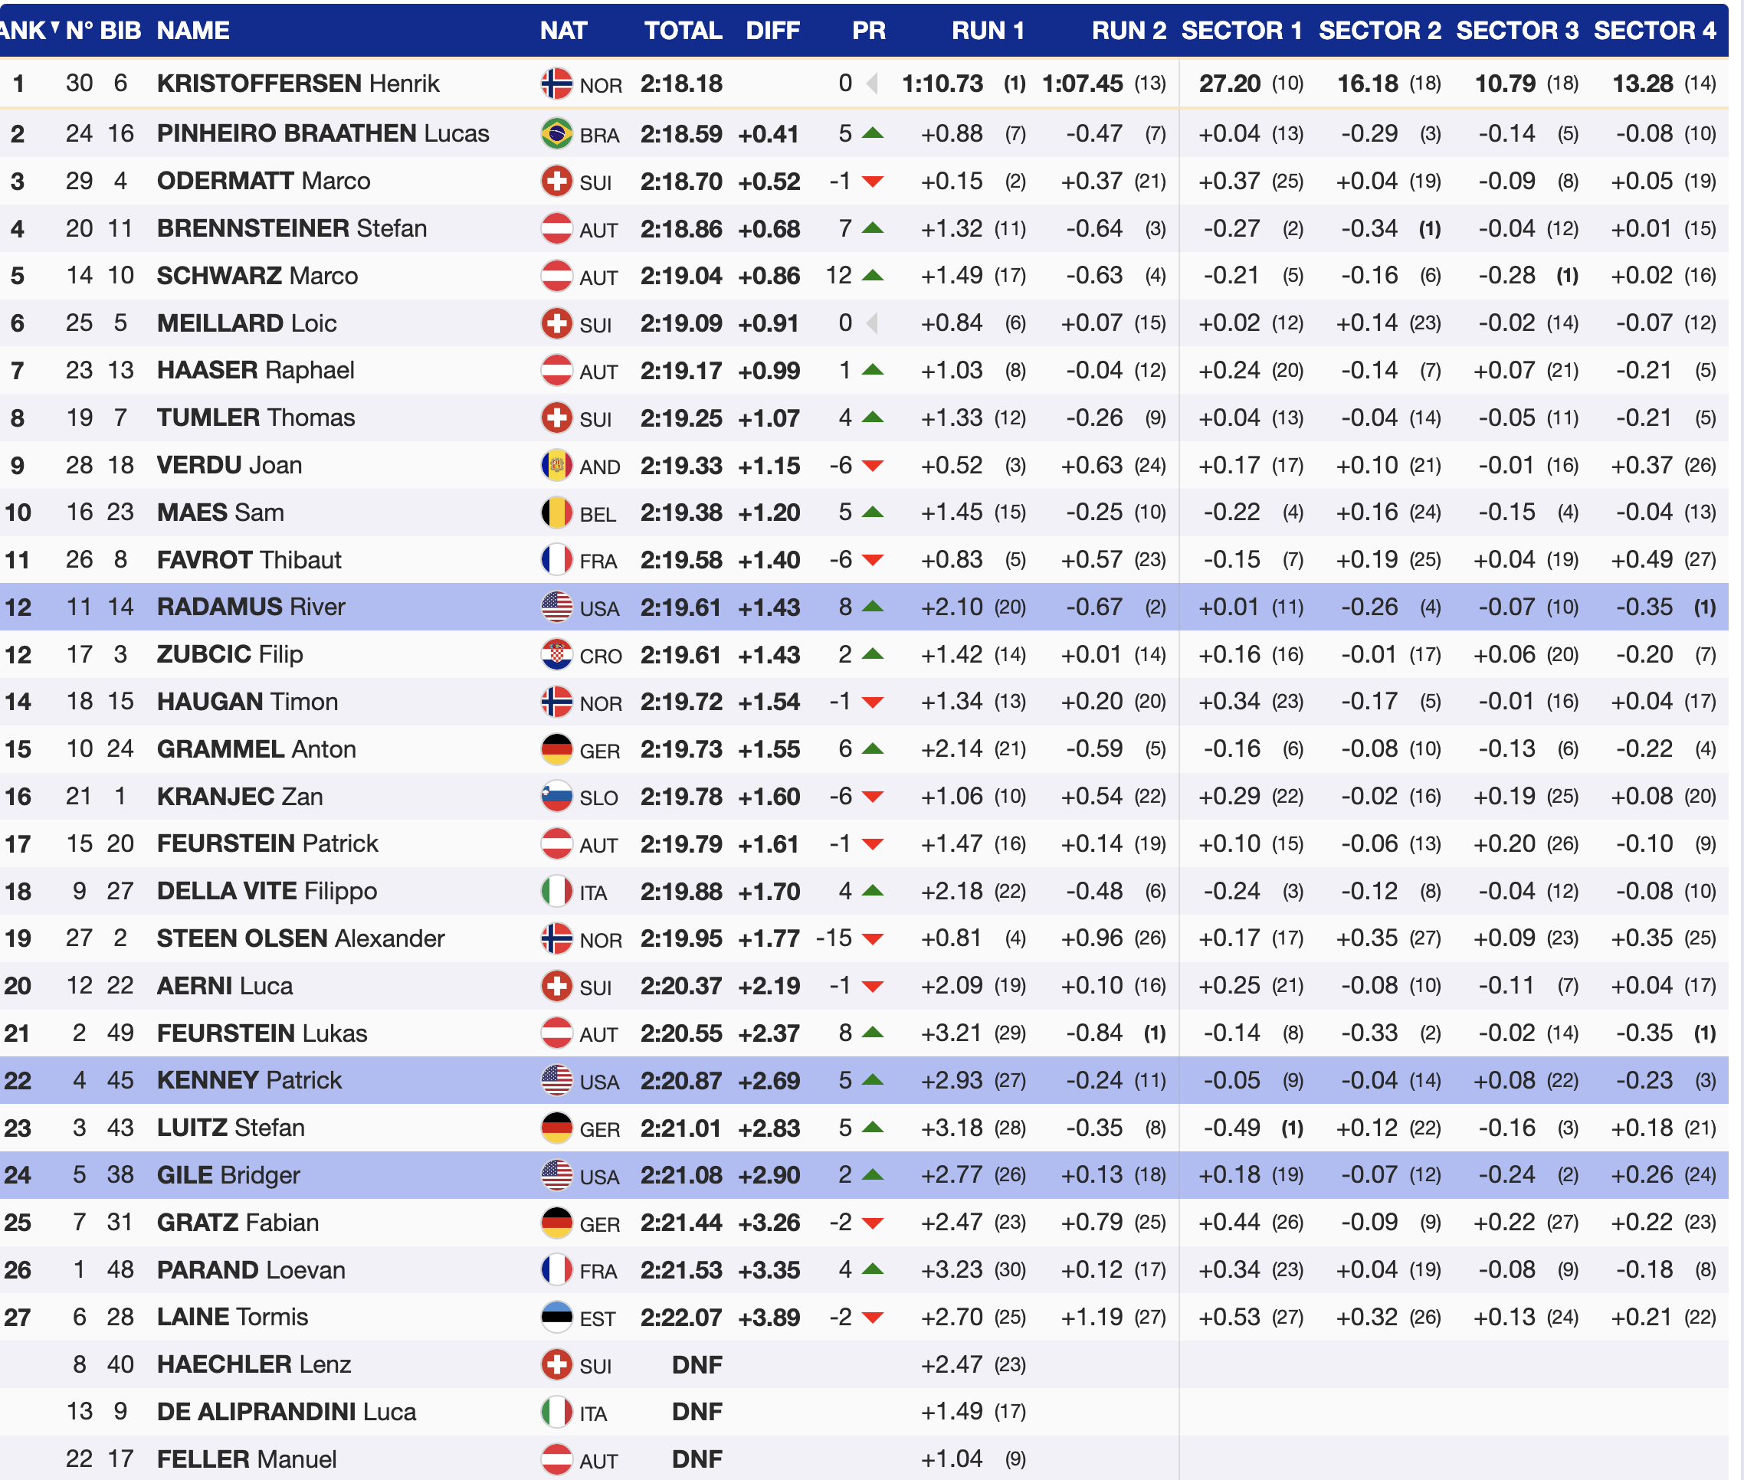This screenshot has width=1744, height=1480.
Task: Click Estonia flag icon for Laine Tormis
Action: pos(556,1318)
